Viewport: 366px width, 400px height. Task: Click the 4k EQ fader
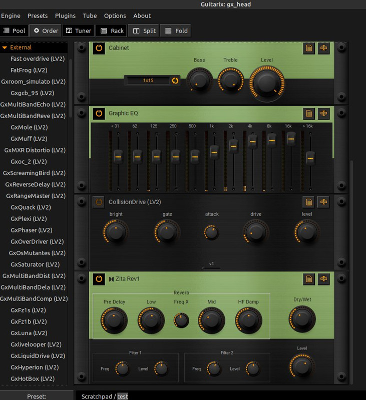click(x=253, y=142)
